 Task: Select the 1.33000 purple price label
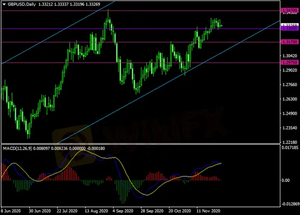pyautogui.click(x=290, y=28)
